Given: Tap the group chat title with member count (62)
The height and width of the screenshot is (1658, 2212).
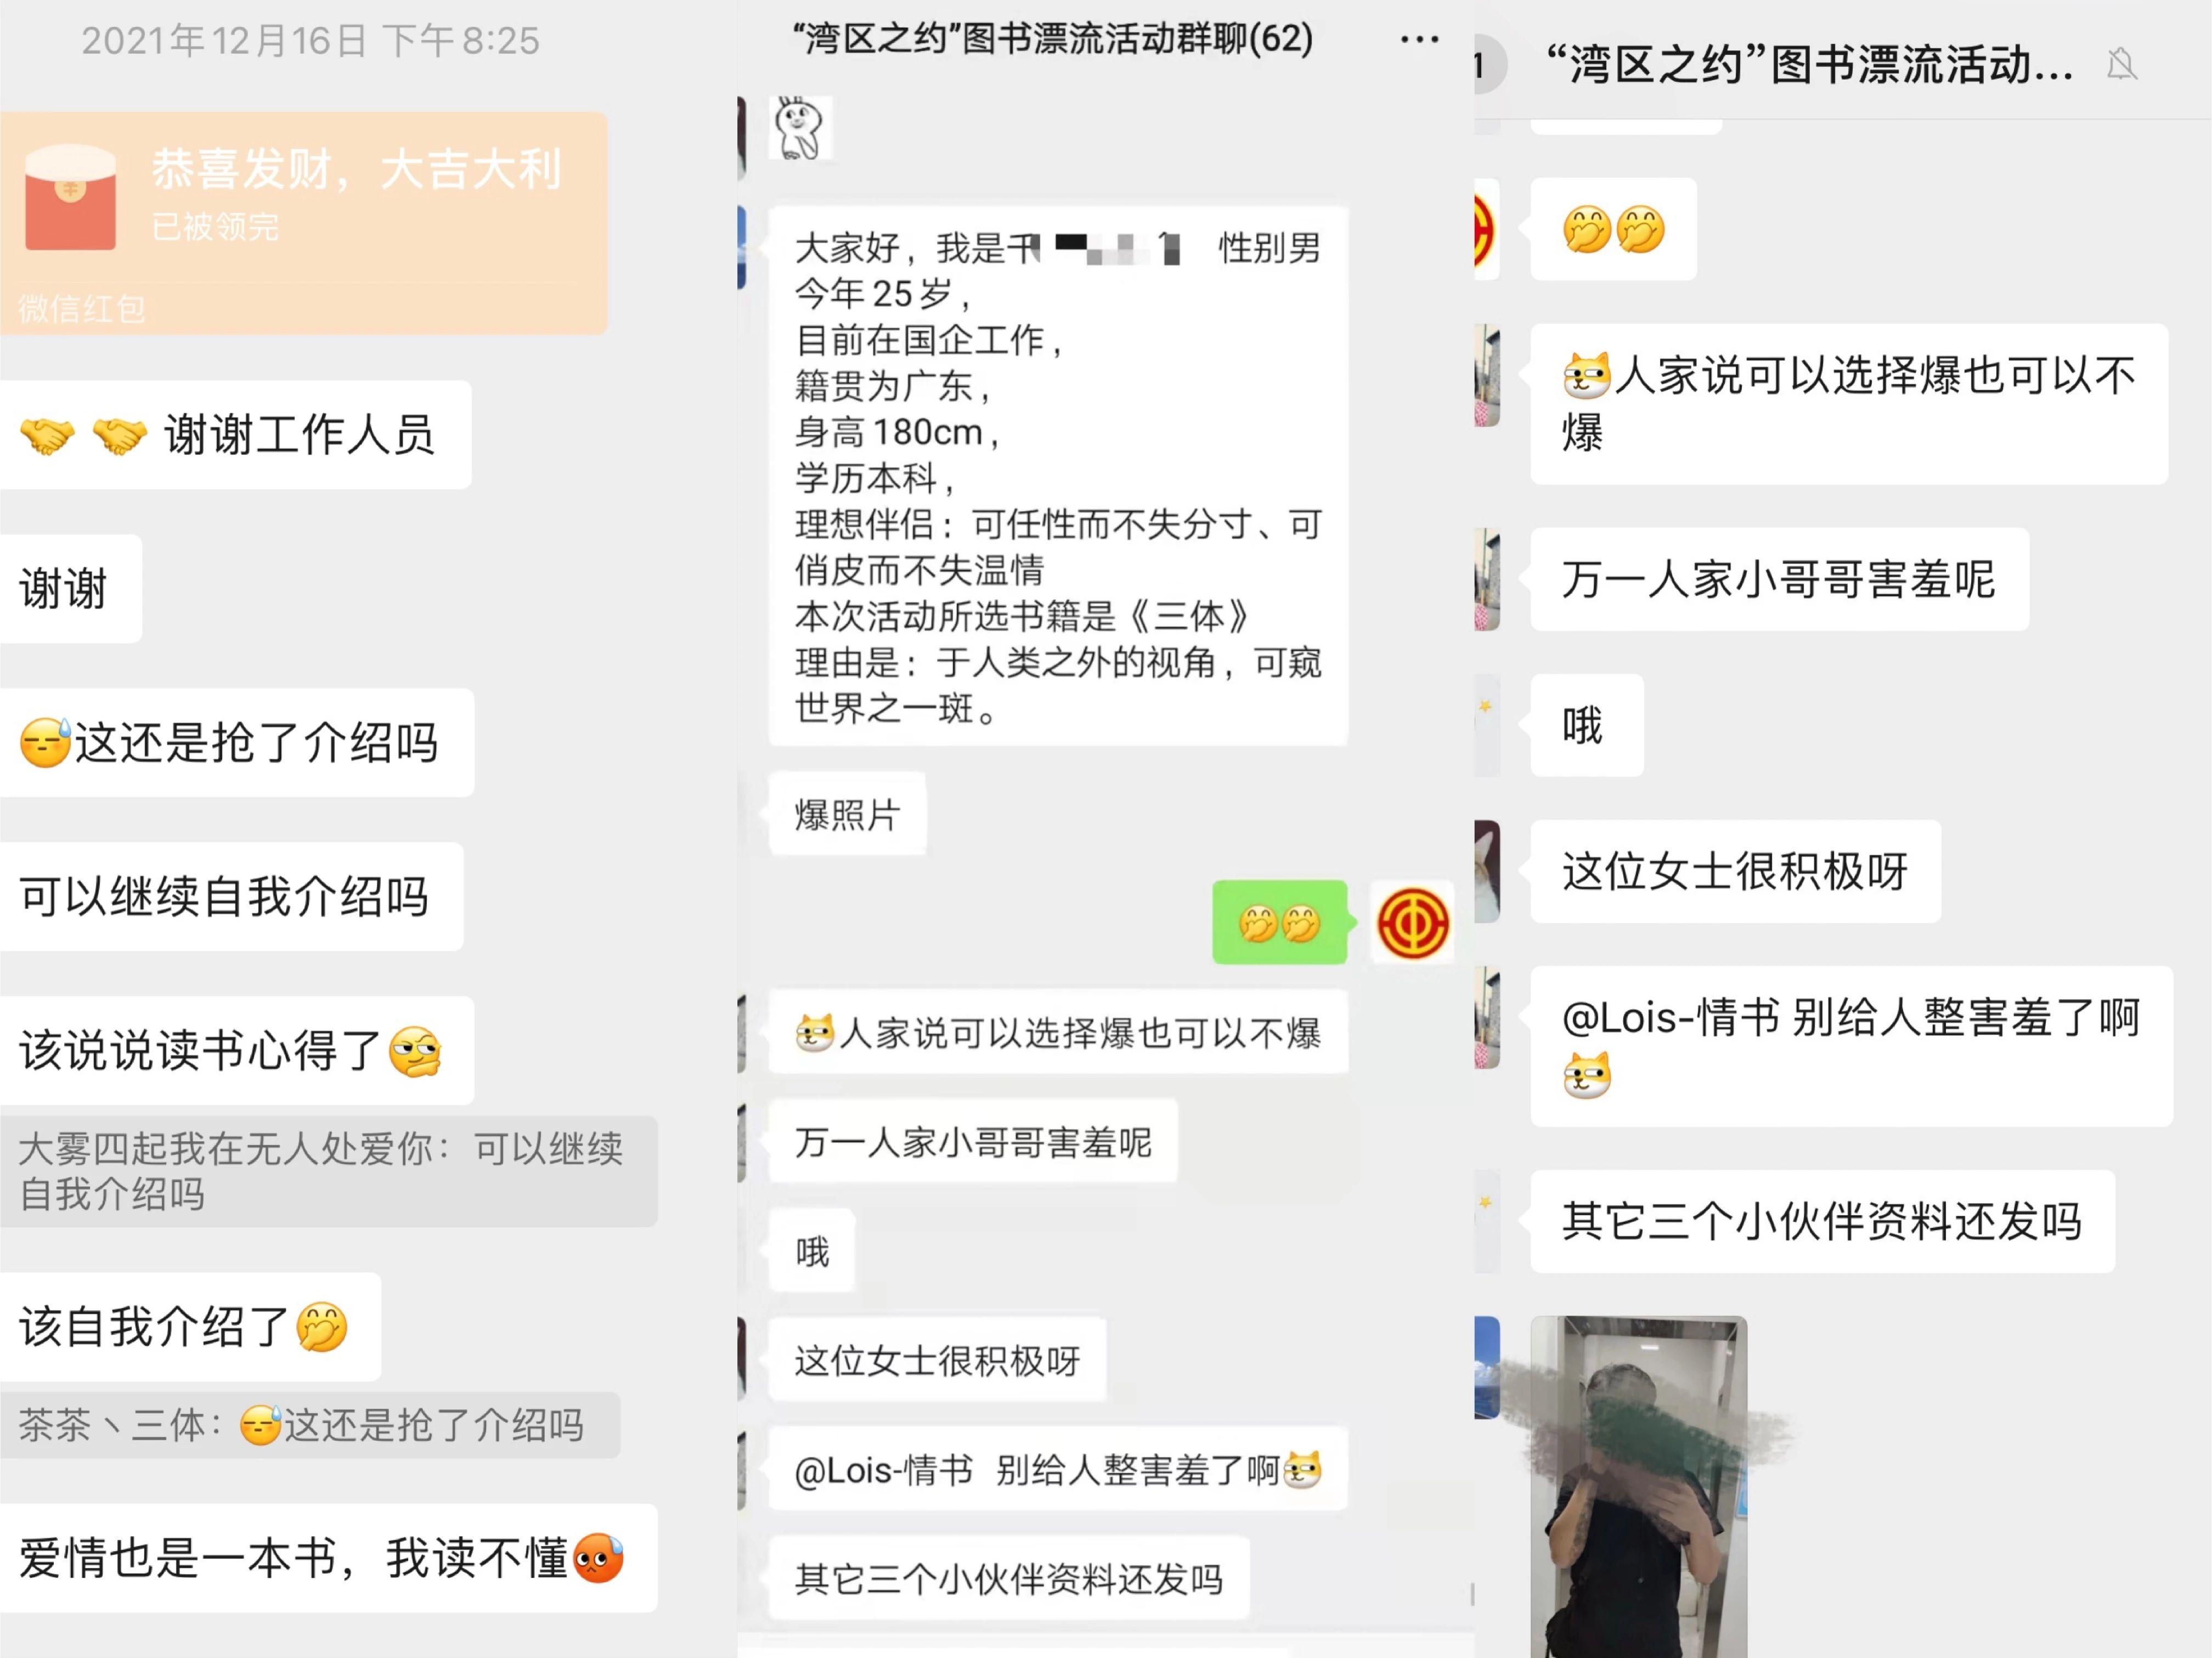Looking at the screenshot, I should click(x=1052, y=40).
